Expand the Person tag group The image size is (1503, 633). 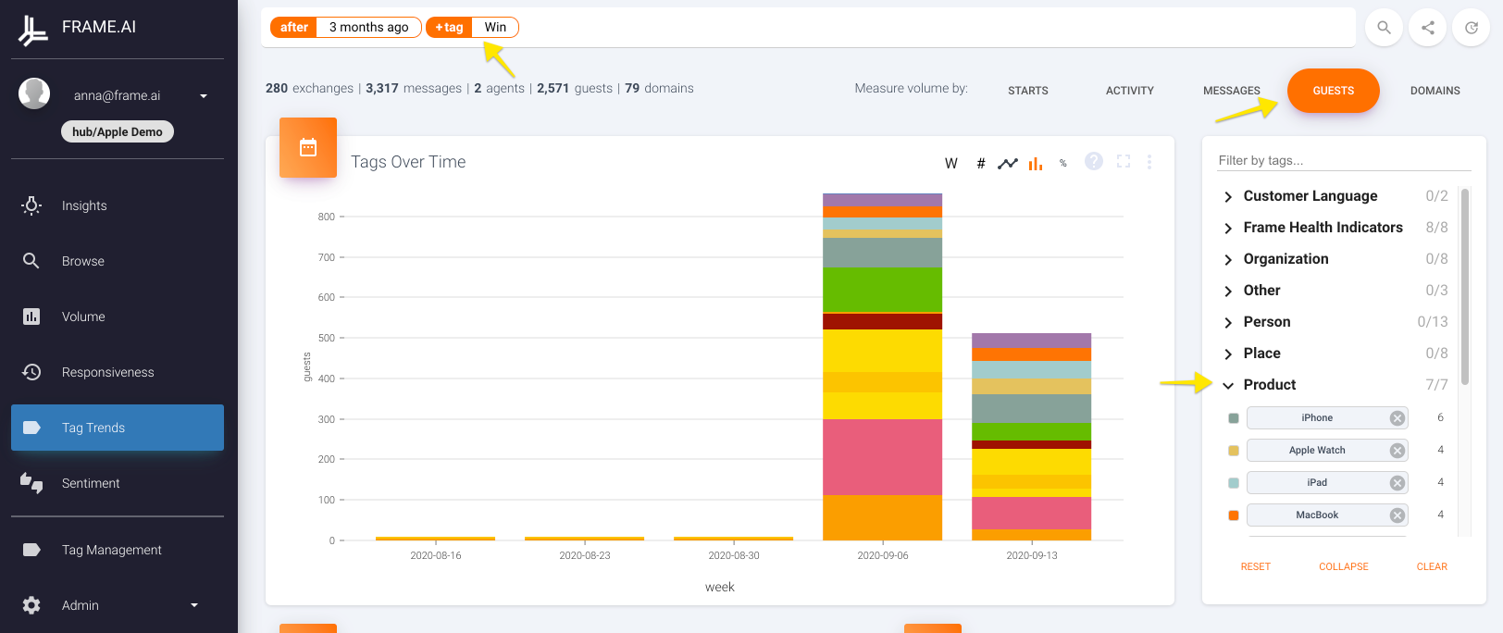click(x=1228, y=323)
